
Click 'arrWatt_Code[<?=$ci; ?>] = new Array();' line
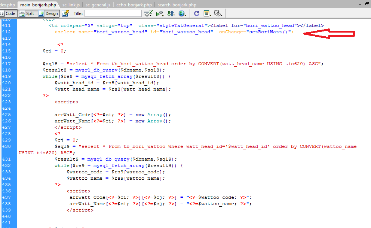click(113, 115)
